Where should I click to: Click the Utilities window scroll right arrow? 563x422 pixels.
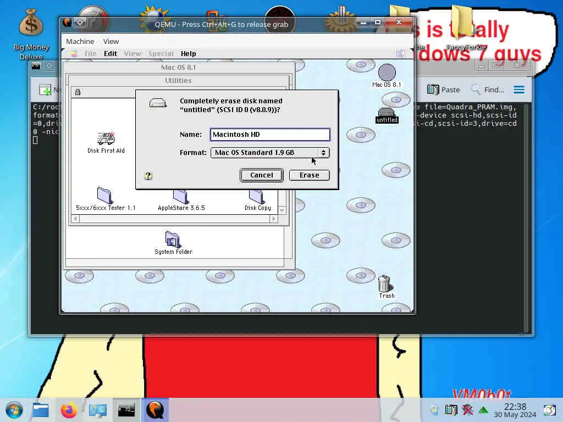(x=274, y=219)
